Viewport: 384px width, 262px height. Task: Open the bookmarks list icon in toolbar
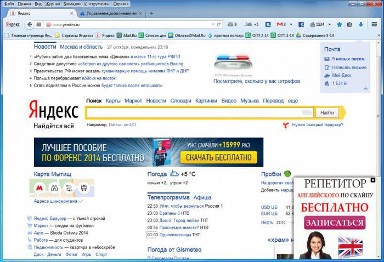pos(349,25)
